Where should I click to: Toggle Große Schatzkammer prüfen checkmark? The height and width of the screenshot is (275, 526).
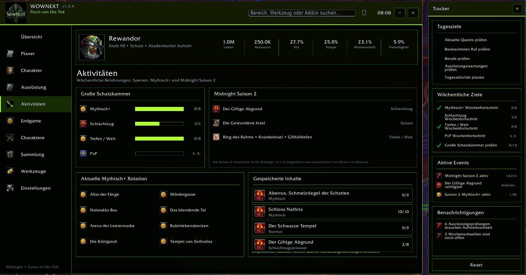[439, 145]
